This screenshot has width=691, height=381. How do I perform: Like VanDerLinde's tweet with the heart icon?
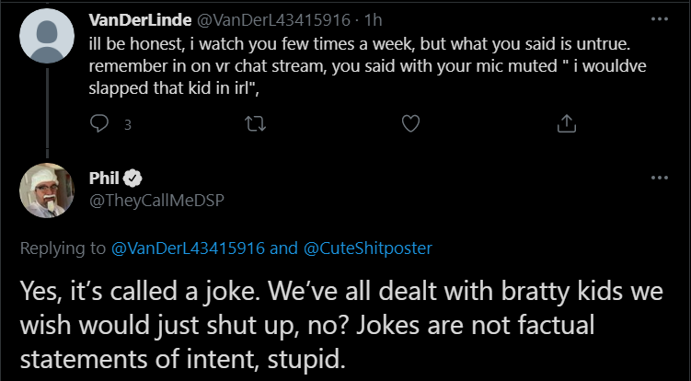coord(410,124)
